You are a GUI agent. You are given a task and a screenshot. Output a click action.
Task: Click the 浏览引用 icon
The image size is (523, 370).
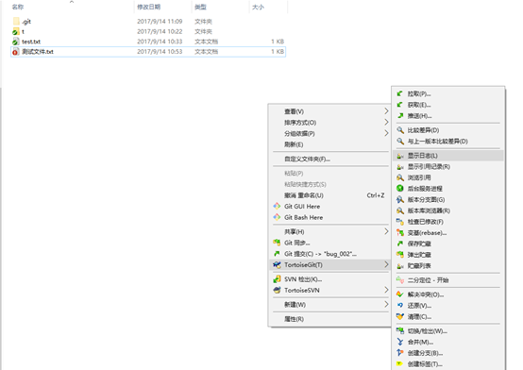[x=400, y=177]
